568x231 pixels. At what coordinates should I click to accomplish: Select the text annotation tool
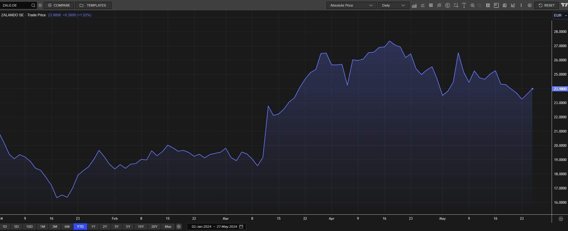[x=464, y=5]
